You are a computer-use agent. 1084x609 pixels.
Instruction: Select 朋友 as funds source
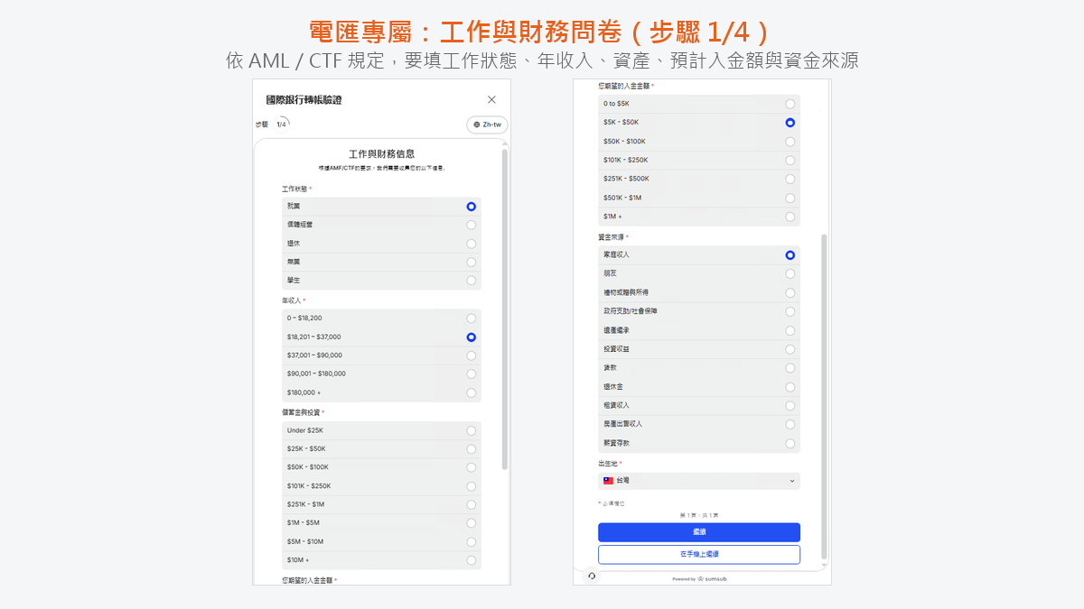point(699,273)
